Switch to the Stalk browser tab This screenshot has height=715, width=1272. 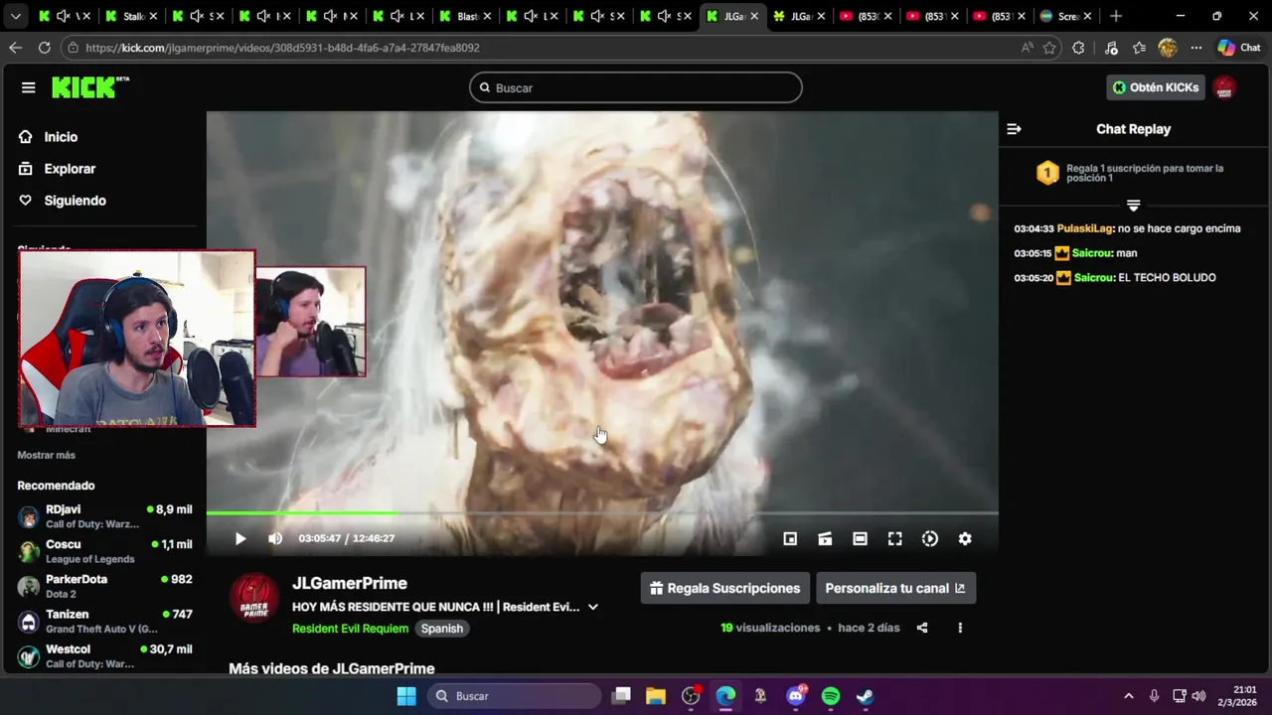tap(133, 16)
